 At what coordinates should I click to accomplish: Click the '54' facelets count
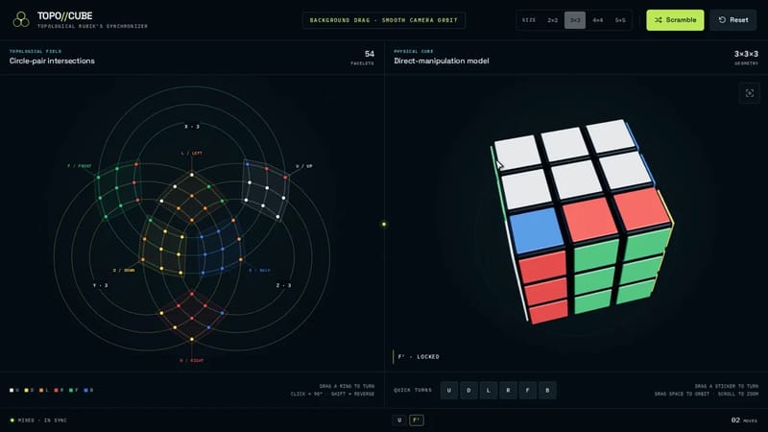click(370, 54)
